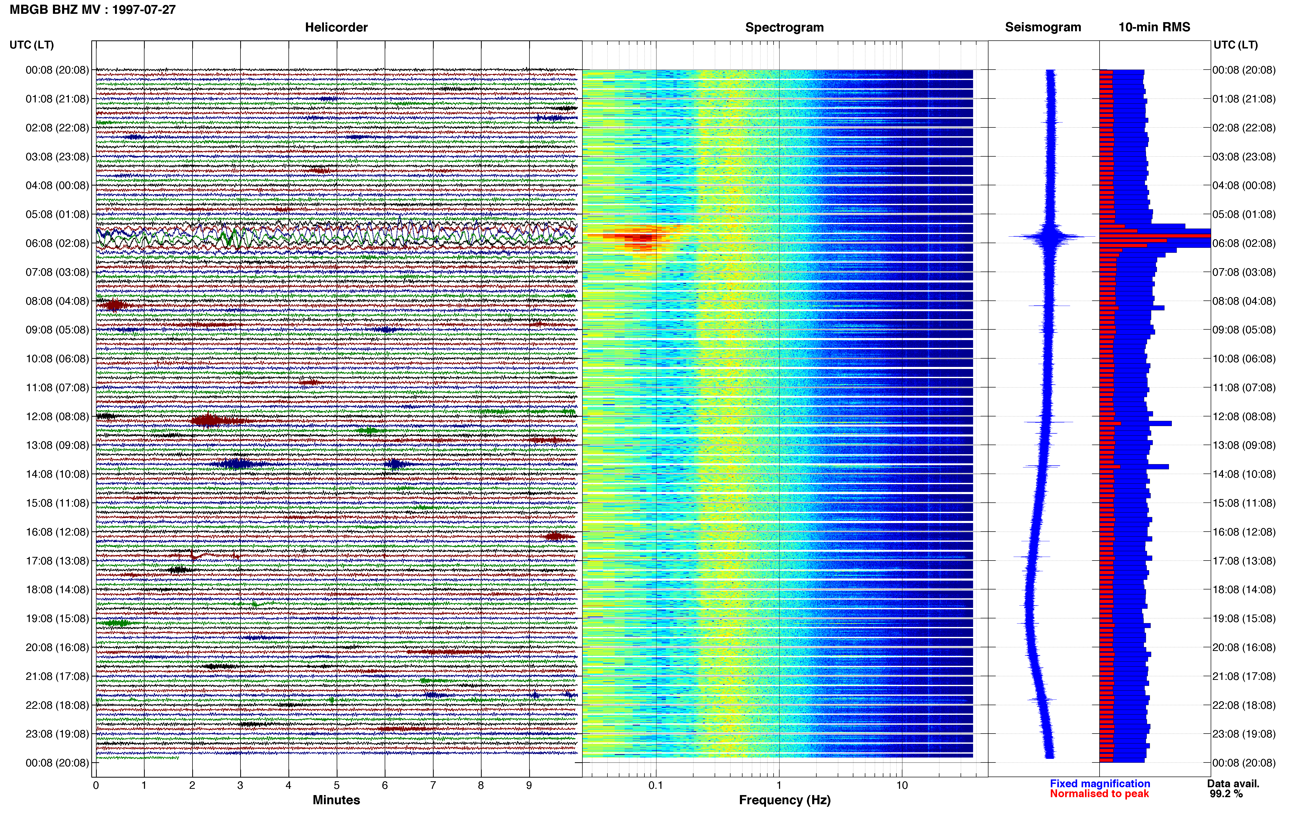The height and width of the screenshot is (818, 1309).
Task: Click right time label '12:08 (08:08)'
Action: pyautogui.click(x=1244, y=417)
